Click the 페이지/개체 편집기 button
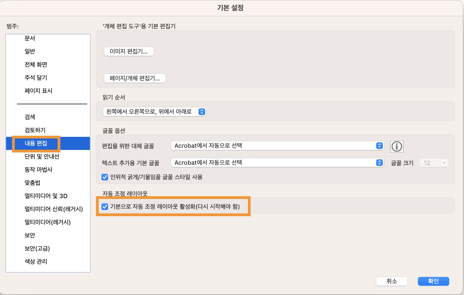Viewport: 464px width, 295px height. point(135,78)
